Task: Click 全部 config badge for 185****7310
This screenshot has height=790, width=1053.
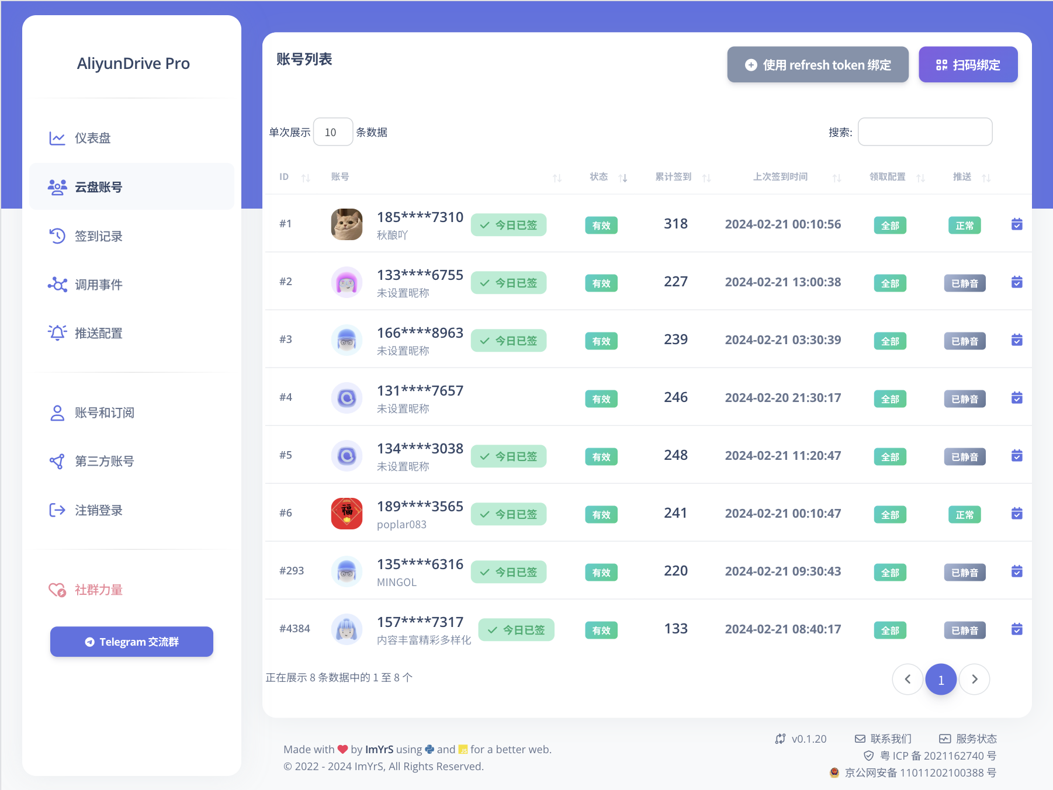Action: pos(890,226)
